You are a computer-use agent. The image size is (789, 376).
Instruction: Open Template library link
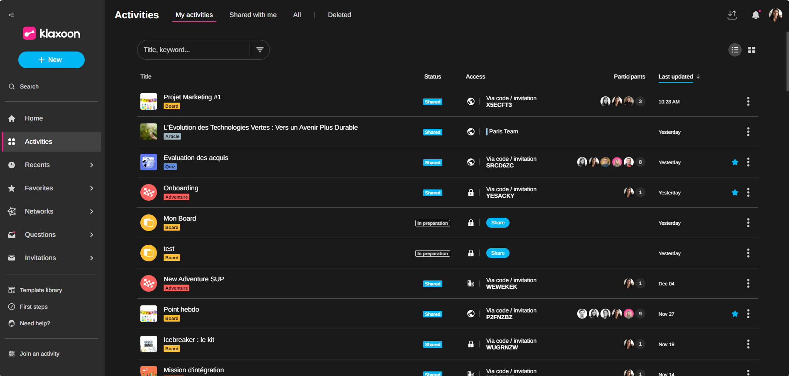41,290
